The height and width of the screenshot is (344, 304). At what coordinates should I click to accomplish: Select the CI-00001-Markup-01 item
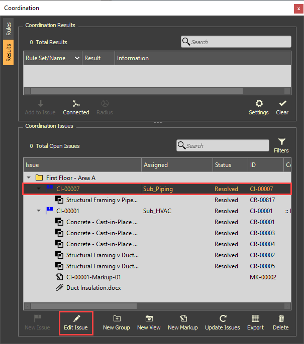coord(94,277)
